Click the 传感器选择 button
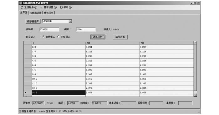 (x=33, y=21)
